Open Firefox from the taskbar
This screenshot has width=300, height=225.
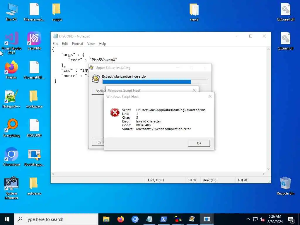click(x=120, y=219)
